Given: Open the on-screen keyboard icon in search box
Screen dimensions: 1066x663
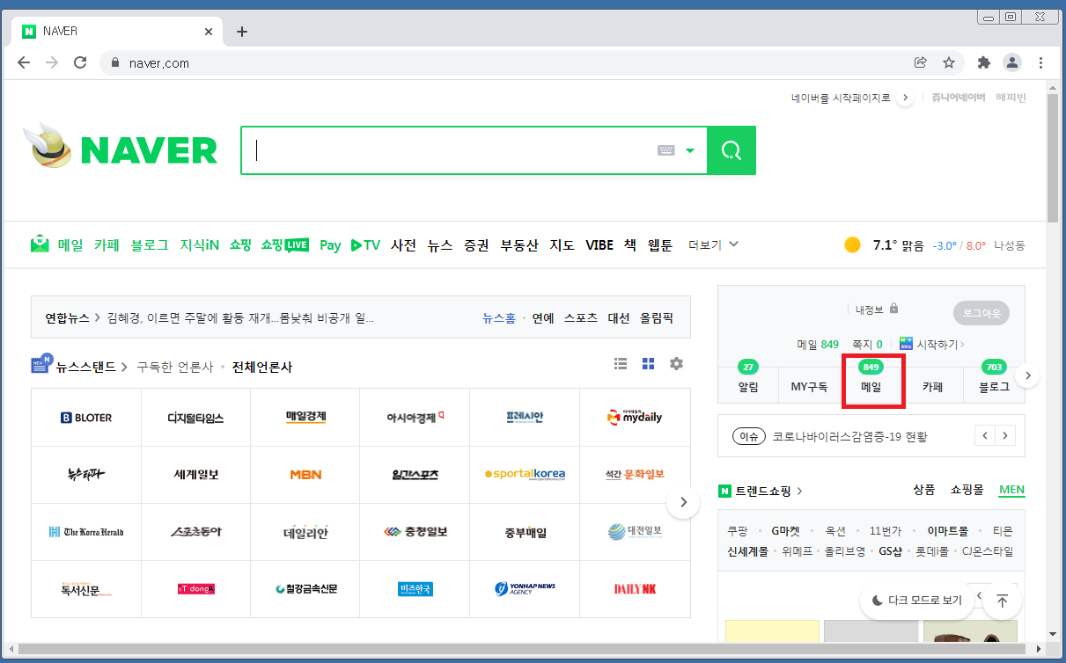Looking at the screenshot, I should (x=666, y=150).
